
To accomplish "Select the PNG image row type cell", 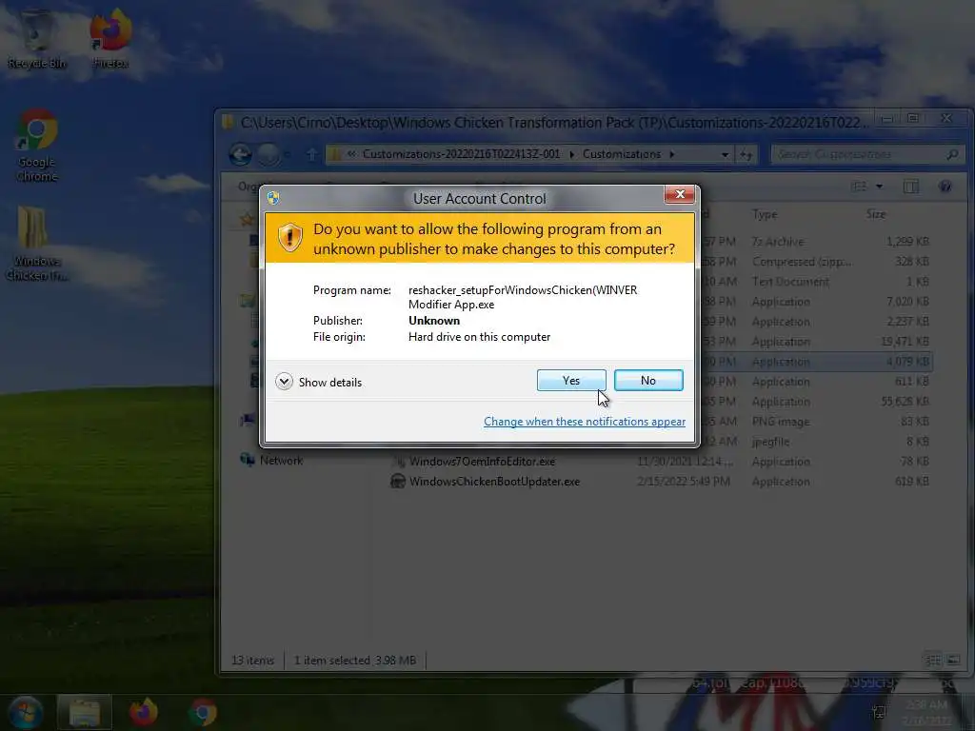I will click(781, 422).
